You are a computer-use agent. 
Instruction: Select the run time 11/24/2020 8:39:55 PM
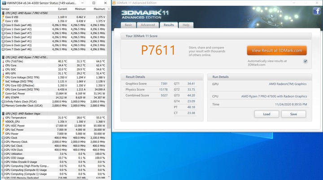coord(291,104)
